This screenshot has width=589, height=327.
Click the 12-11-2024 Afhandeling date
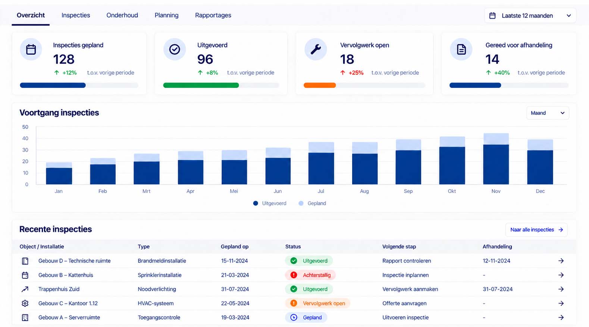496,261
